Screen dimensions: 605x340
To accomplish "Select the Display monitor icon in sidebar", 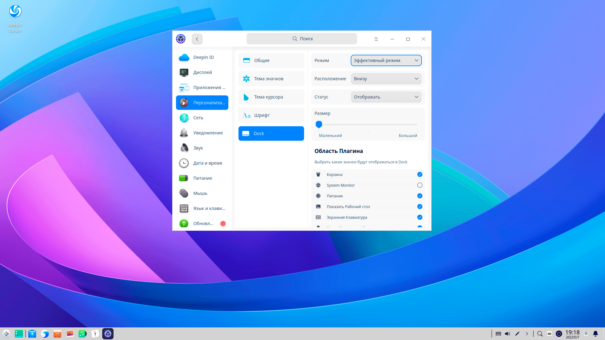I will tap(184, 72).
